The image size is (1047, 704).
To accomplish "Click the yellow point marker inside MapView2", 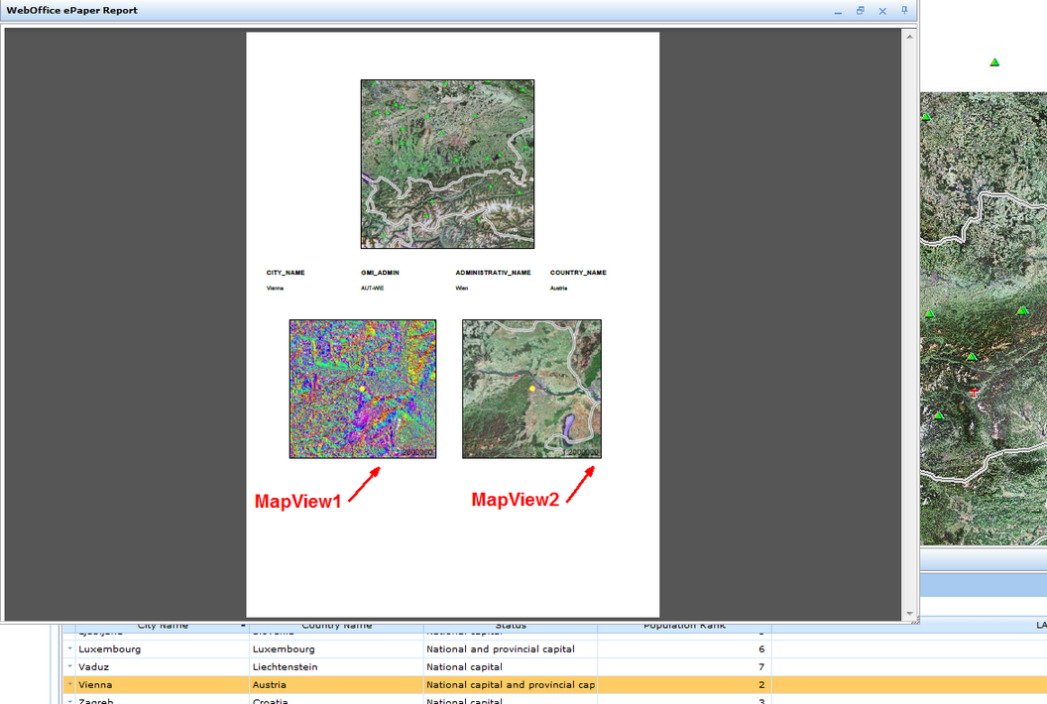I will 531,389.
